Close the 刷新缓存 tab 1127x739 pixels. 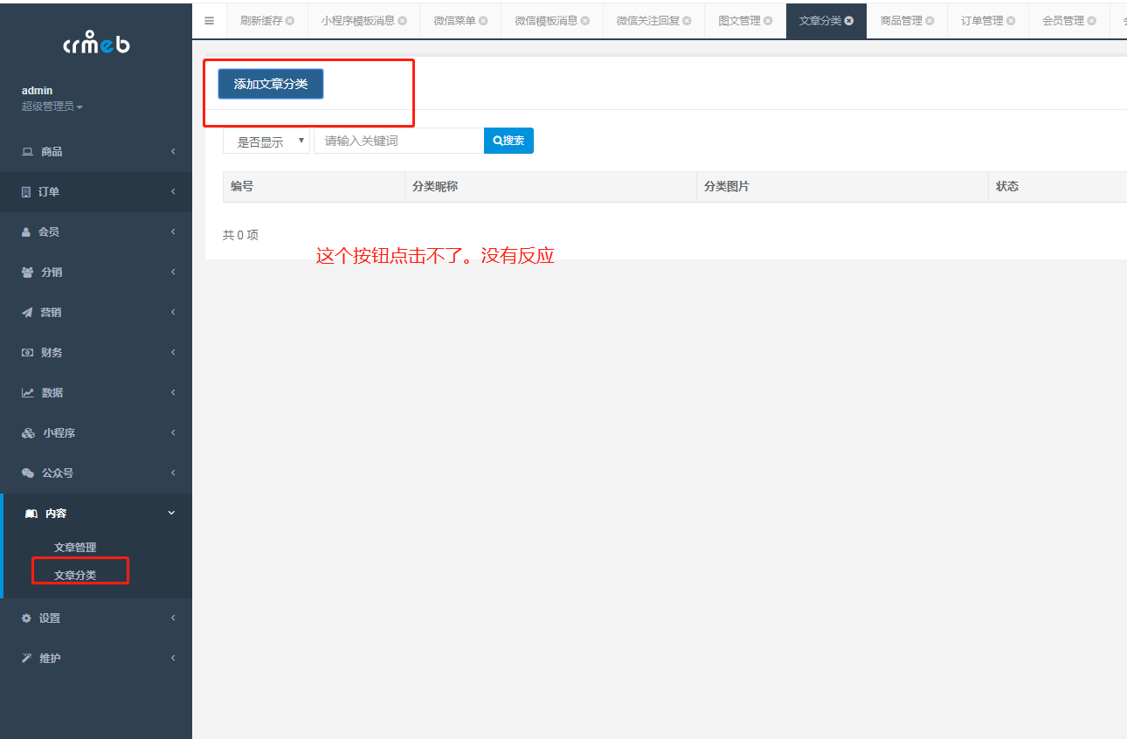coord(290,21)
